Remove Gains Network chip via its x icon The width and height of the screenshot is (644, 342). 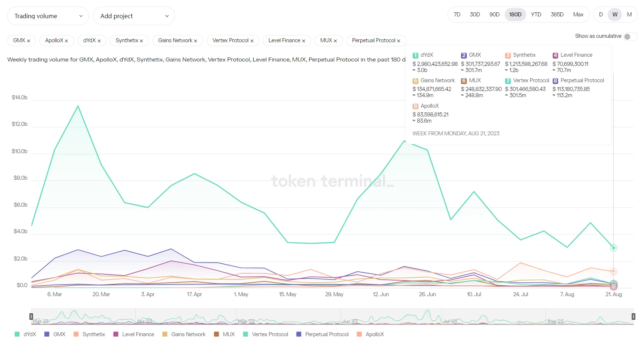pyautogui.click(x=195, y=41)
